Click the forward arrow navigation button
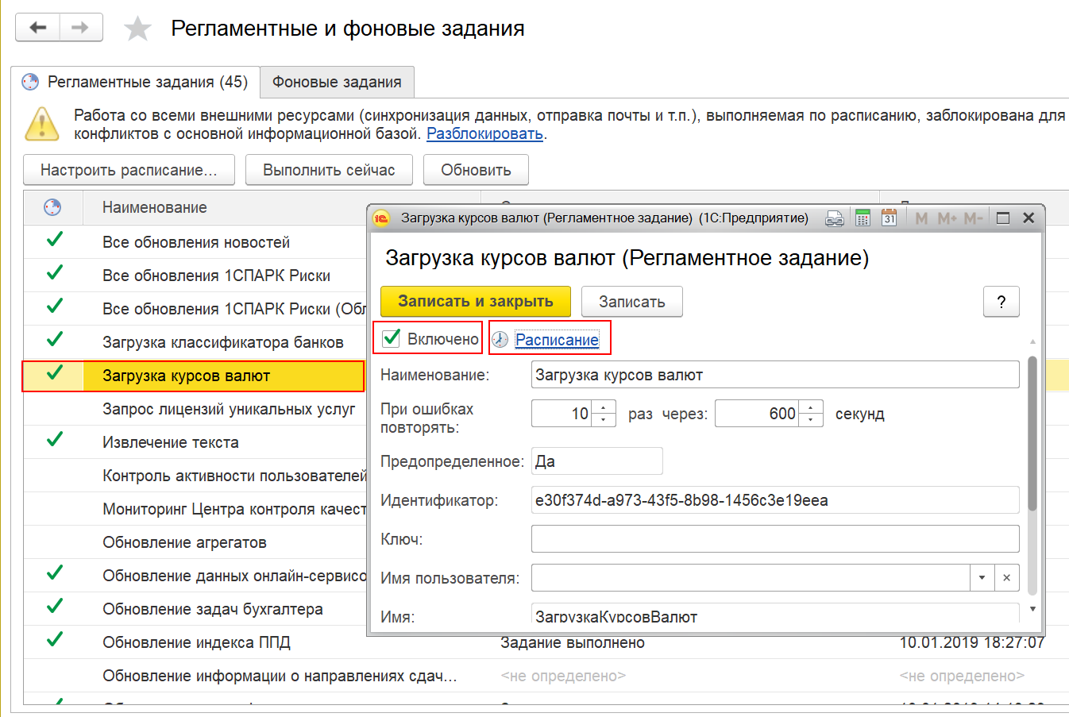 click(x=80, y=28)
